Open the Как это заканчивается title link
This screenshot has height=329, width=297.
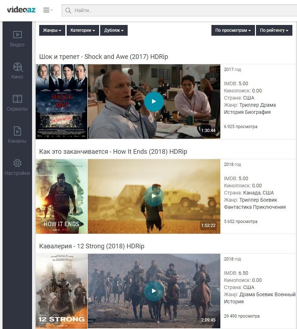point(113,152)
